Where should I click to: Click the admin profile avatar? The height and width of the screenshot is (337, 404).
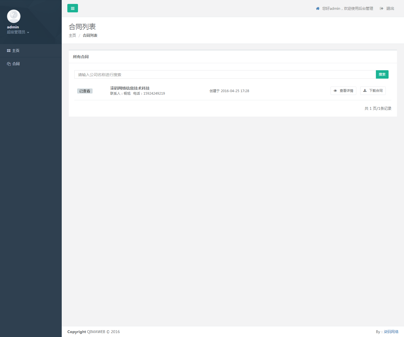coord(14,16)
